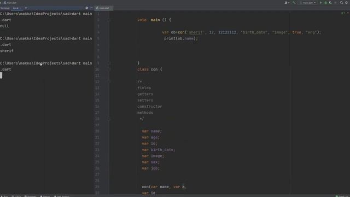Click 'sherif' output in the terminal

click(x=7, y=51)
